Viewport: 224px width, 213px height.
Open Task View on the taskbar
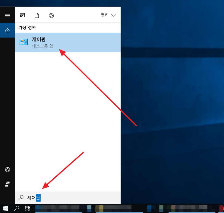pyautogui.click(x=28, y=208)
